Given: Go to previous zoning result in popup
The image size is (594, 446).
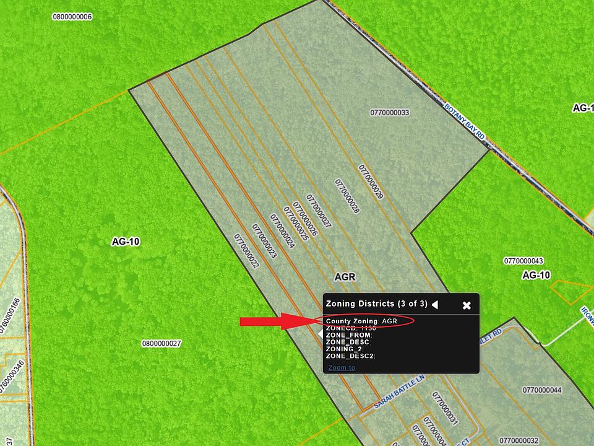Looking at the screenshot, I should coord(435,304).
